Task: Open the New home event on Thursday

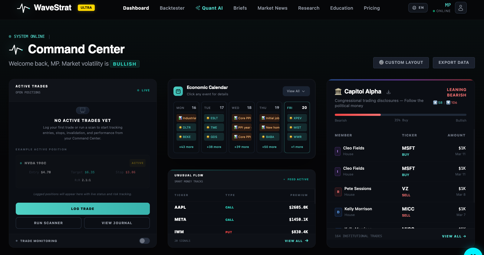Action: (269, 127)
